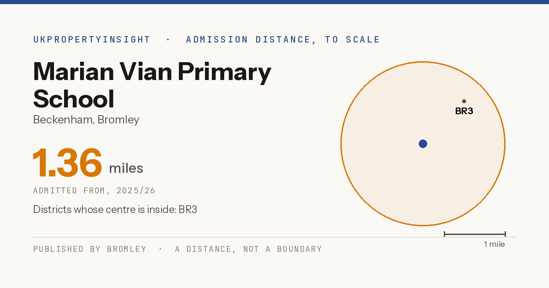Click the 1.36 distance figure
549x288 pixels.
point(67,163)
